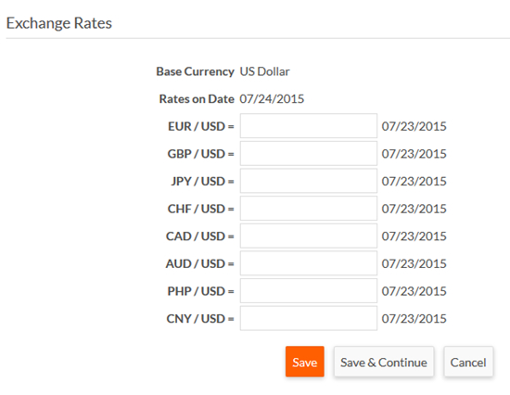Click the JPY / USD = label
510x395 pixels.
click(203, 181)
